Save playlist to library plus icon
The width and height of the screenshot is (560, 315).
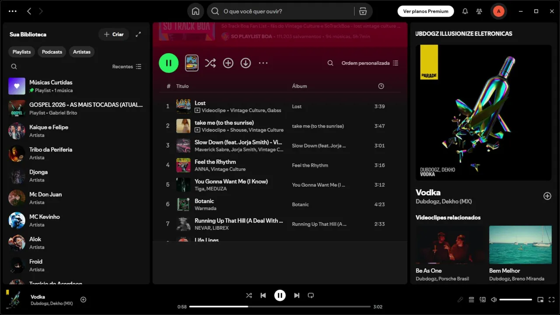point(228,63)
